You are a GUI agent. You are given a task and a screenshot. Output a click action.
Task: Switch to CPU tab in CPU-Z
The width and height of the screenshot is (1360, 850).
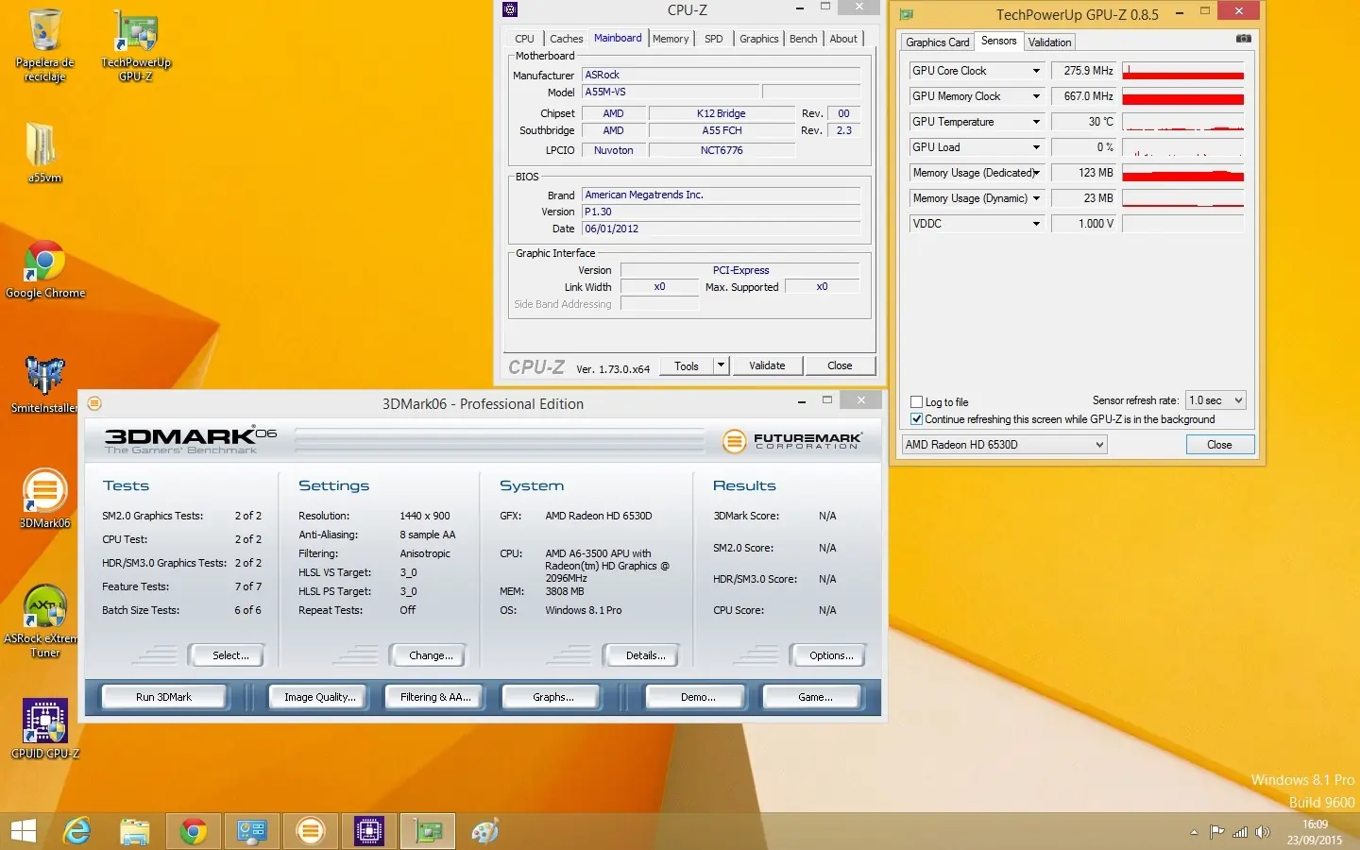click(x=524, y=39)
